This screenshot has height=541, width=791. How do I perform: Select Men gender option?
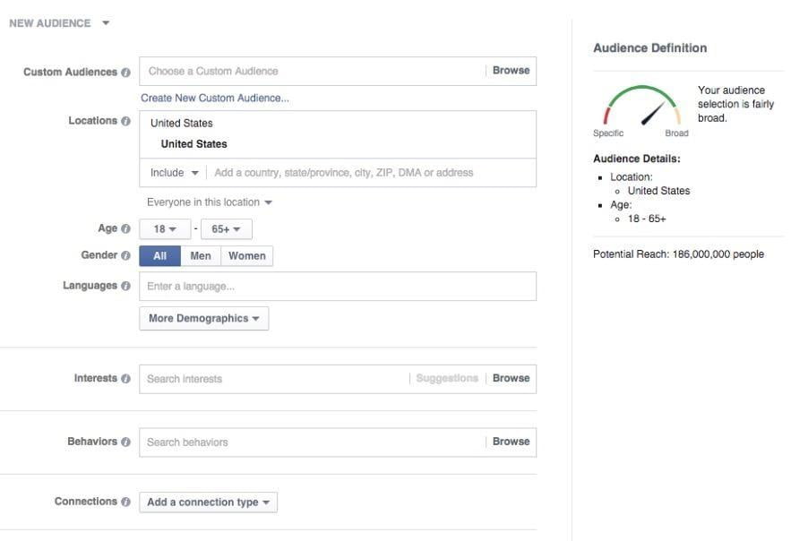click(x=201, y=256)
